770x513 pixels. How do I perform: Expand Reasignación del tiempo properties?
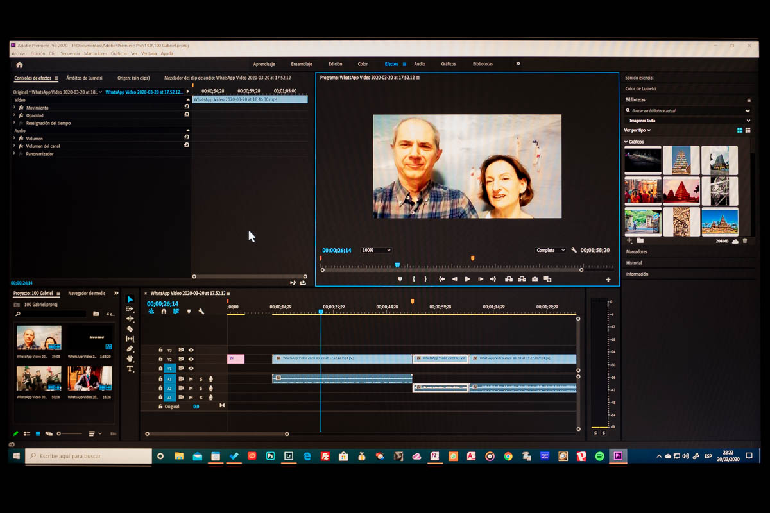(x=14, y=123)
